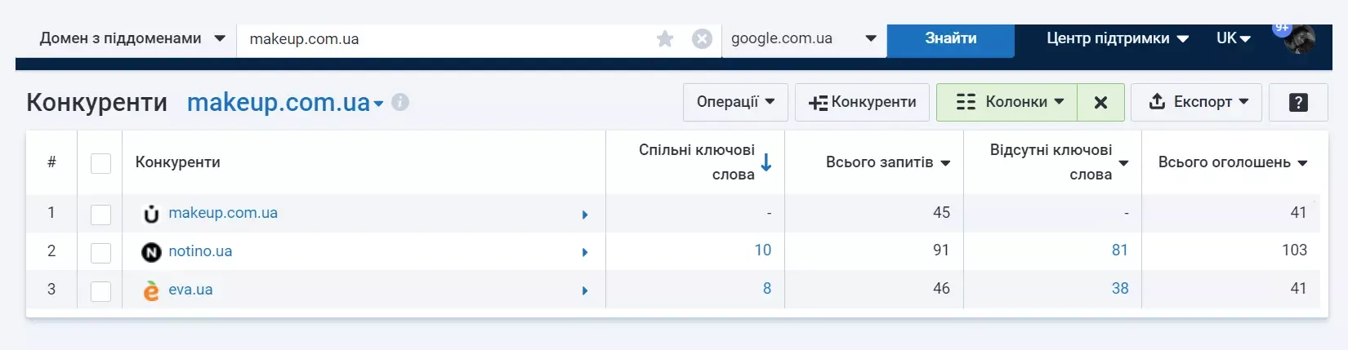The width and height of the screenshot is (1348, 350).
Task: Clear the domain search field with the X icon
Action: tap(702, 39)
